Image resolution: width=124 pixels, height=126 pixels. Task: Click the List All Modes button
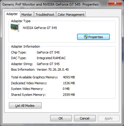(x=25, y=106)
